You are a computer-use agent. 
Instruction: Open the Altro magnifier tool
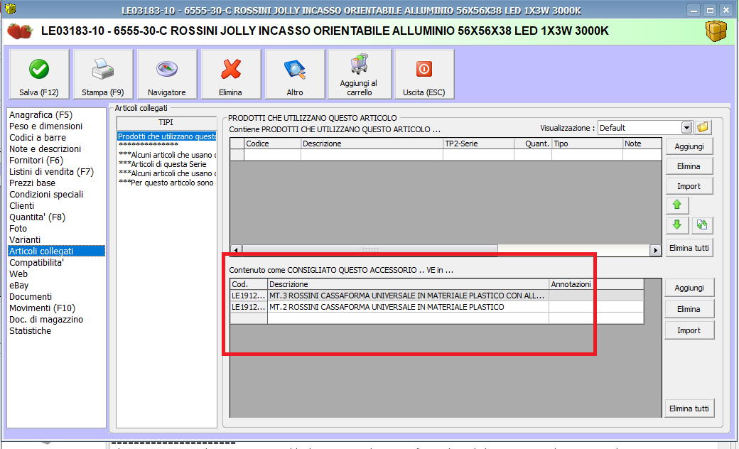click(x=295, y=75)
